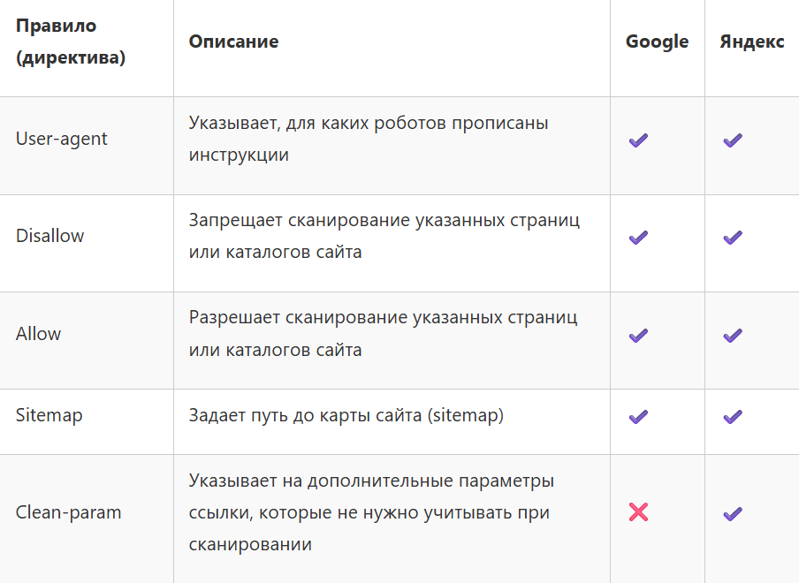Click Google checkmark in User-agent row

pyautogui.click(x=638, y=140)
